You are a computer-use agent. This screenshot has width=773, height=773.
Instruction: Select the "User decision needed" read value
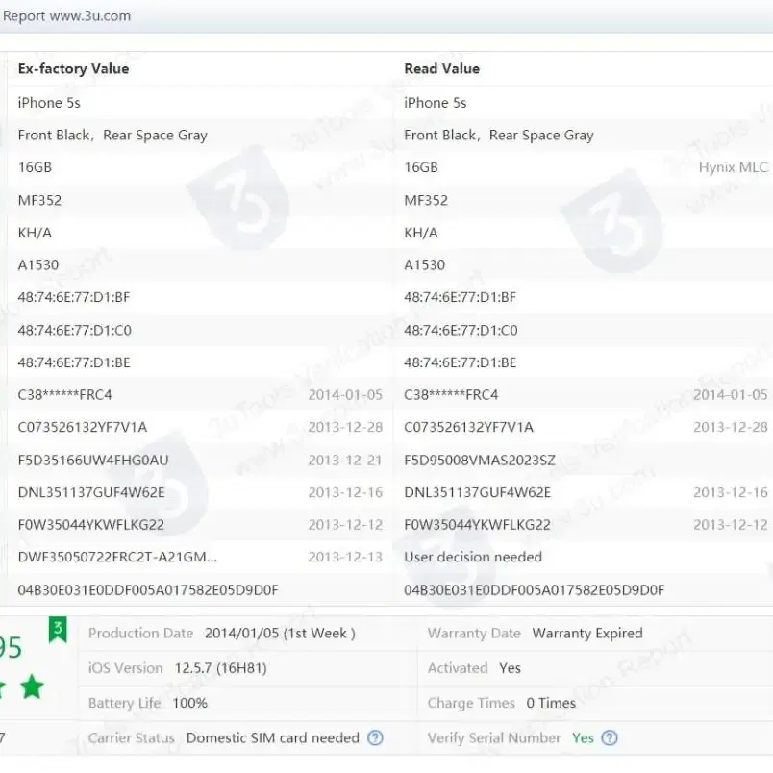pos(473,557)
